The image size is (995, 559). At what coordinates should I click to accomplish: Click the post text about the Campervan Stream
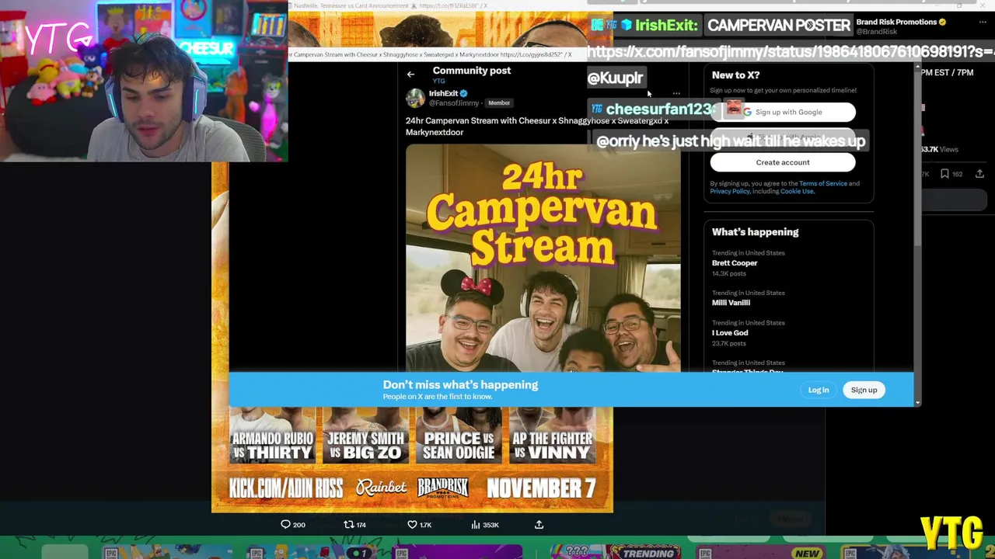click(x=537, y=127)
